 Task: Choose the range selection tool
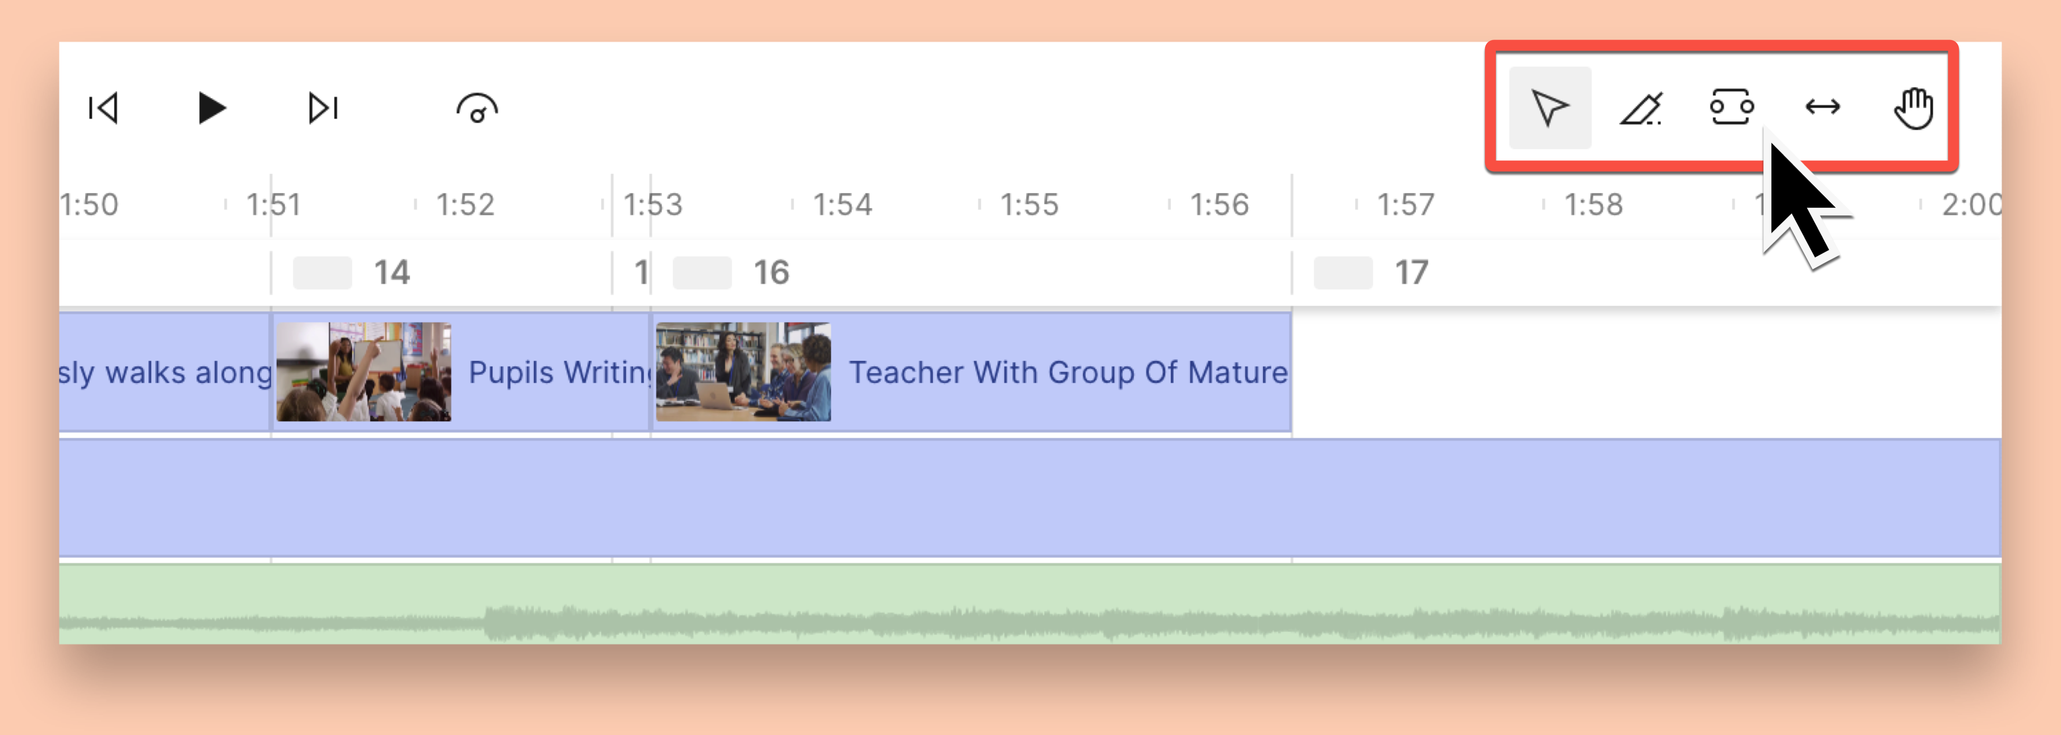tap(1731, 107)
